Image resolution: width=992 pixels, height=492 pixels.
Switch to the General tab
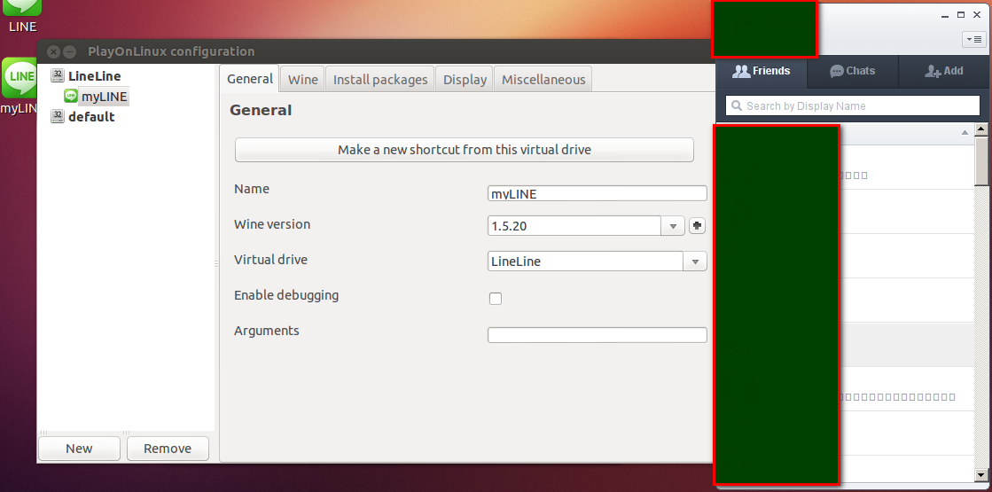pyautogui.click(x=250, y=79)
